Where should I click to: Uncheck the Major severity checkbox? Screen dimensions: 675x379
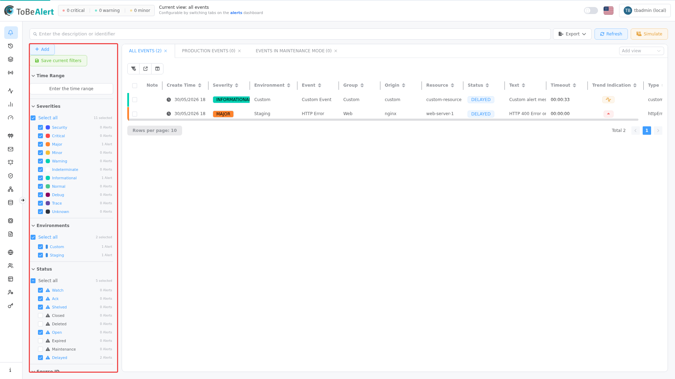pyautogui.click(x=40, y=144)
